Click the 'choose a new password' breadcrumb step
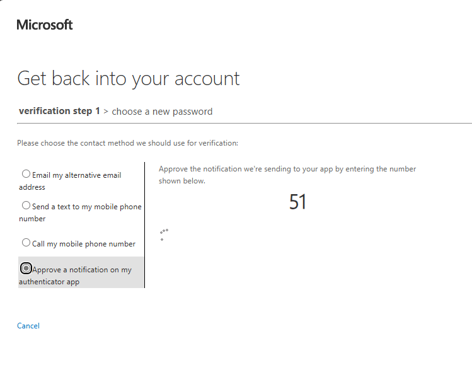Screen dimensions: 472x370 pos(162,112)
